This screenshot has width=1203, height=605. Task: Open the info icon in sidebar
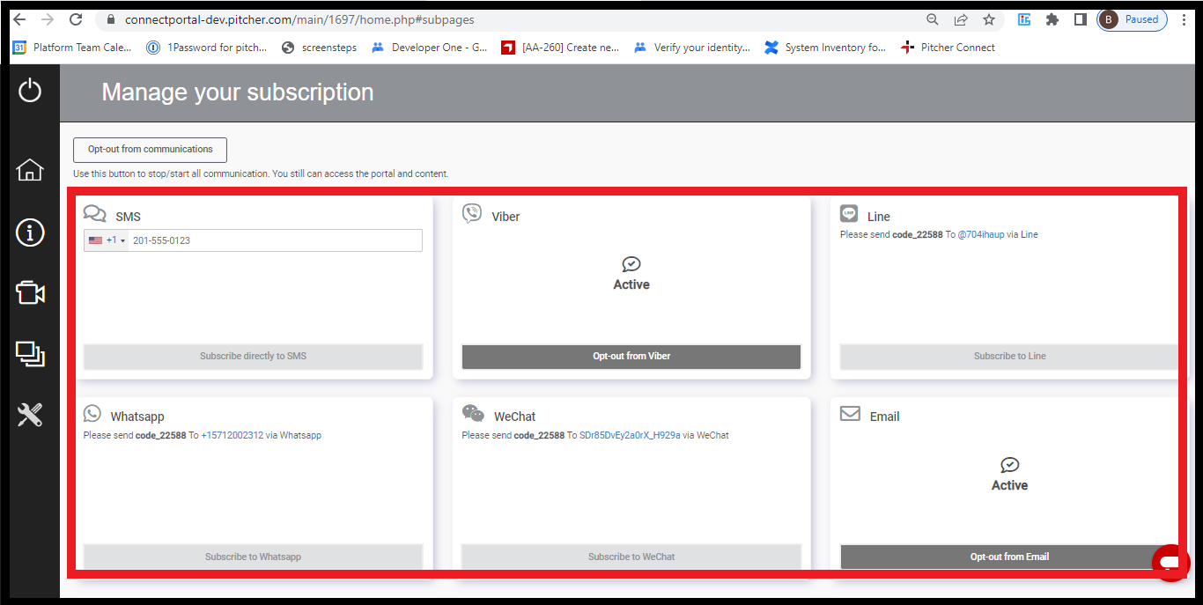[30, 232]
